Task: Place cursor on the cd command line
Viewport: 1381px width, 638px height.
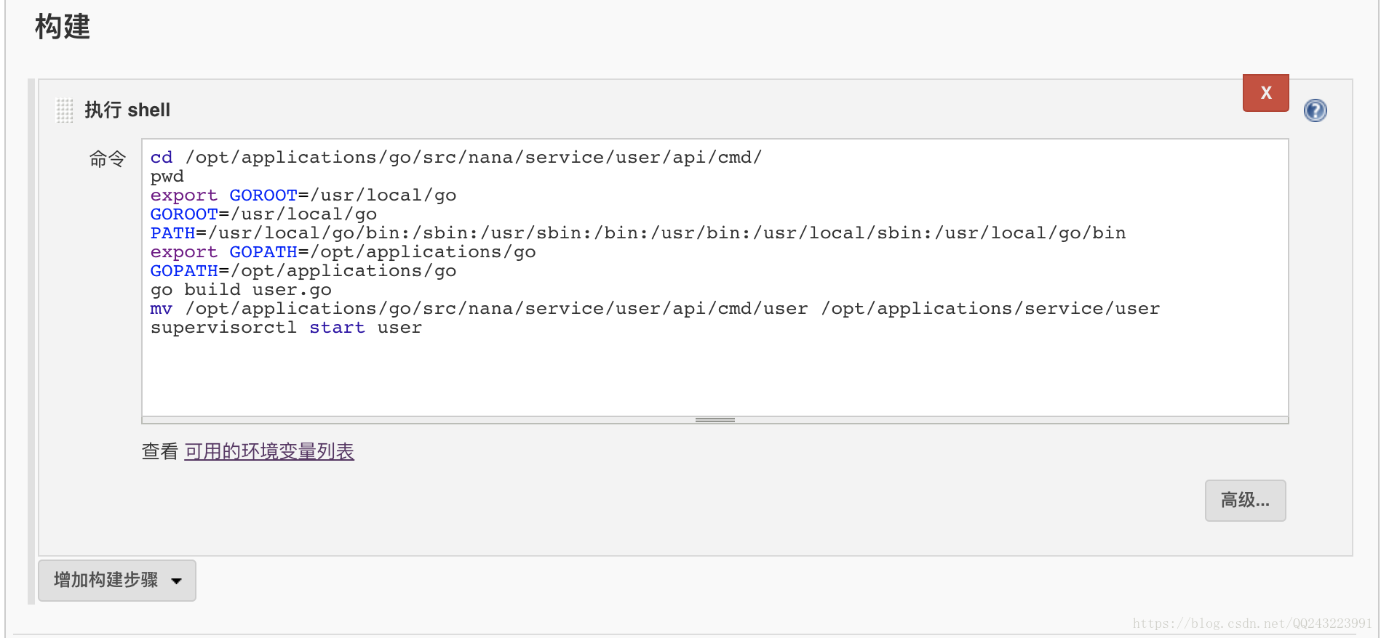Action: click(x=455, y=158)
